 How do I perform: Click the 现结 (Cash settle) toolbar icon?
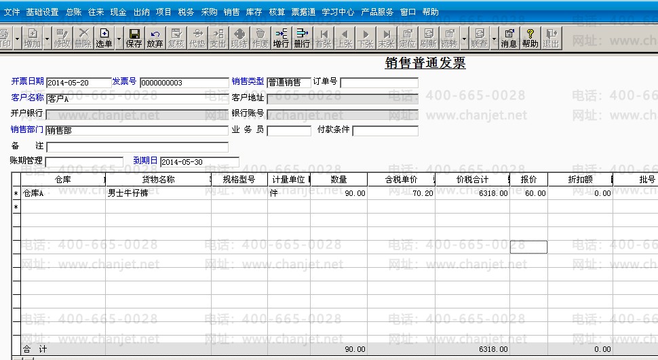[x=239, y=38]
